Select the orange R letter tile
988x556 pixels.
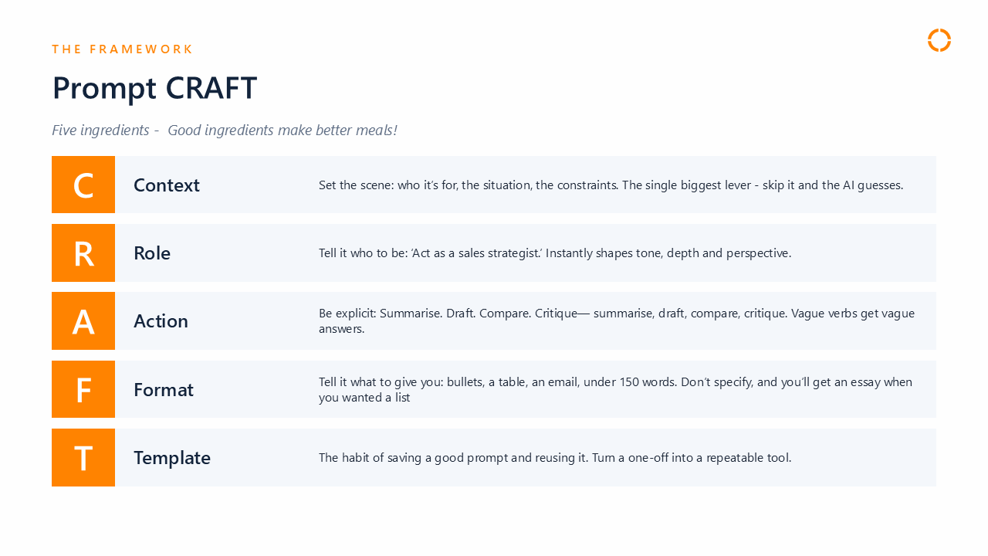83,253
